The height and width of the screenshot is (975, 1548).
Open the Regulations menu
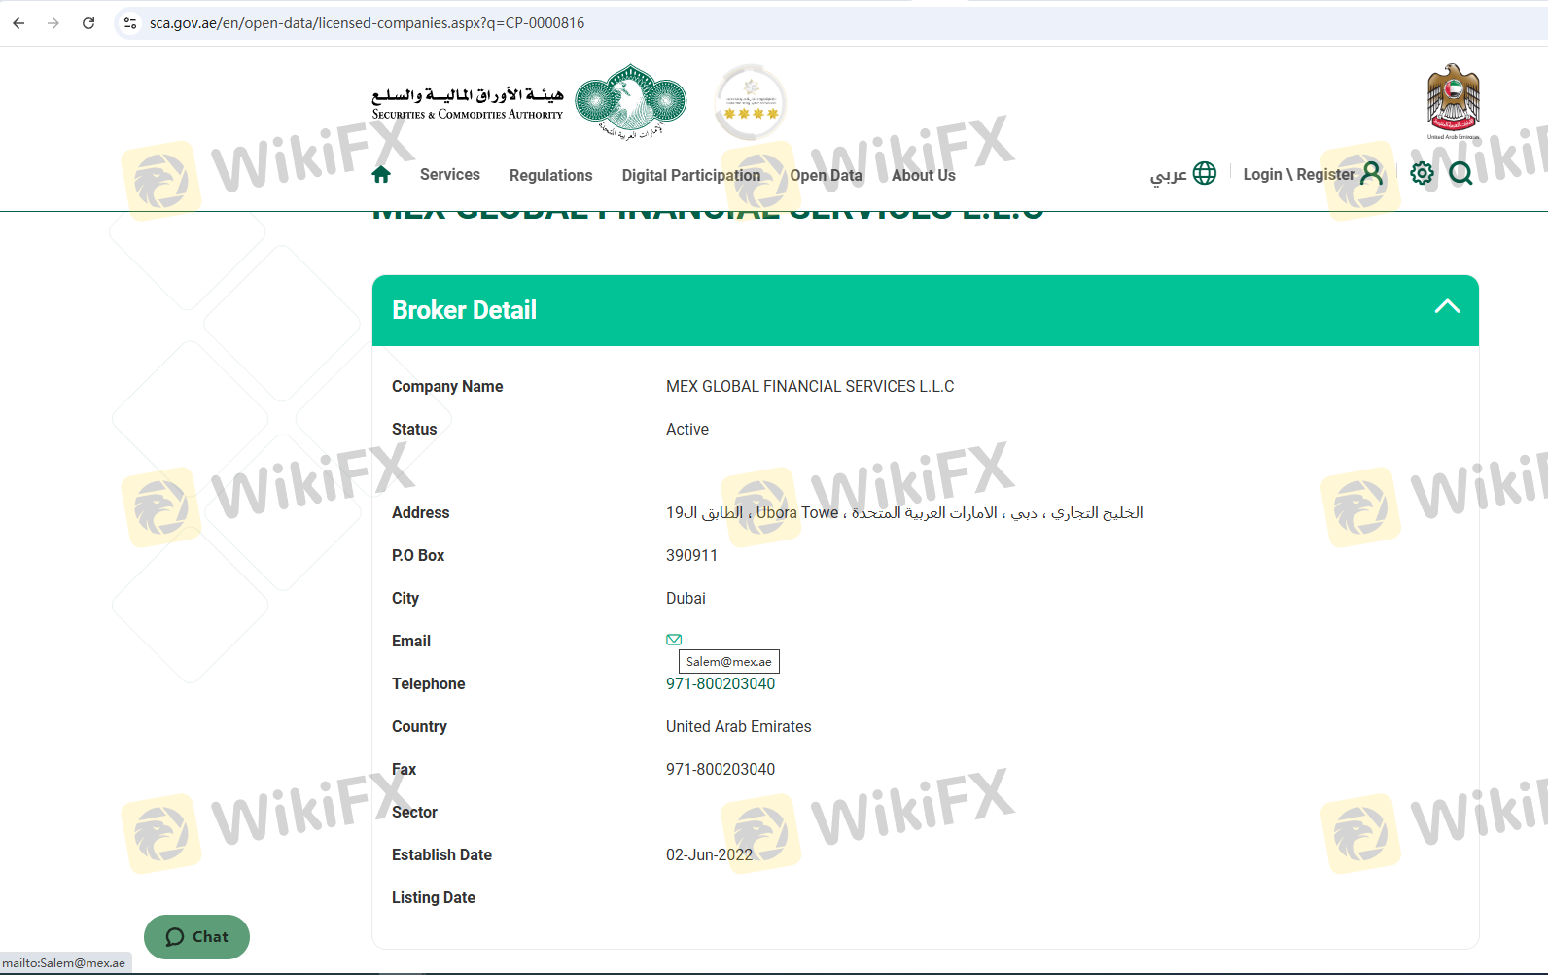pyautogui.click(x=550, y=175)
